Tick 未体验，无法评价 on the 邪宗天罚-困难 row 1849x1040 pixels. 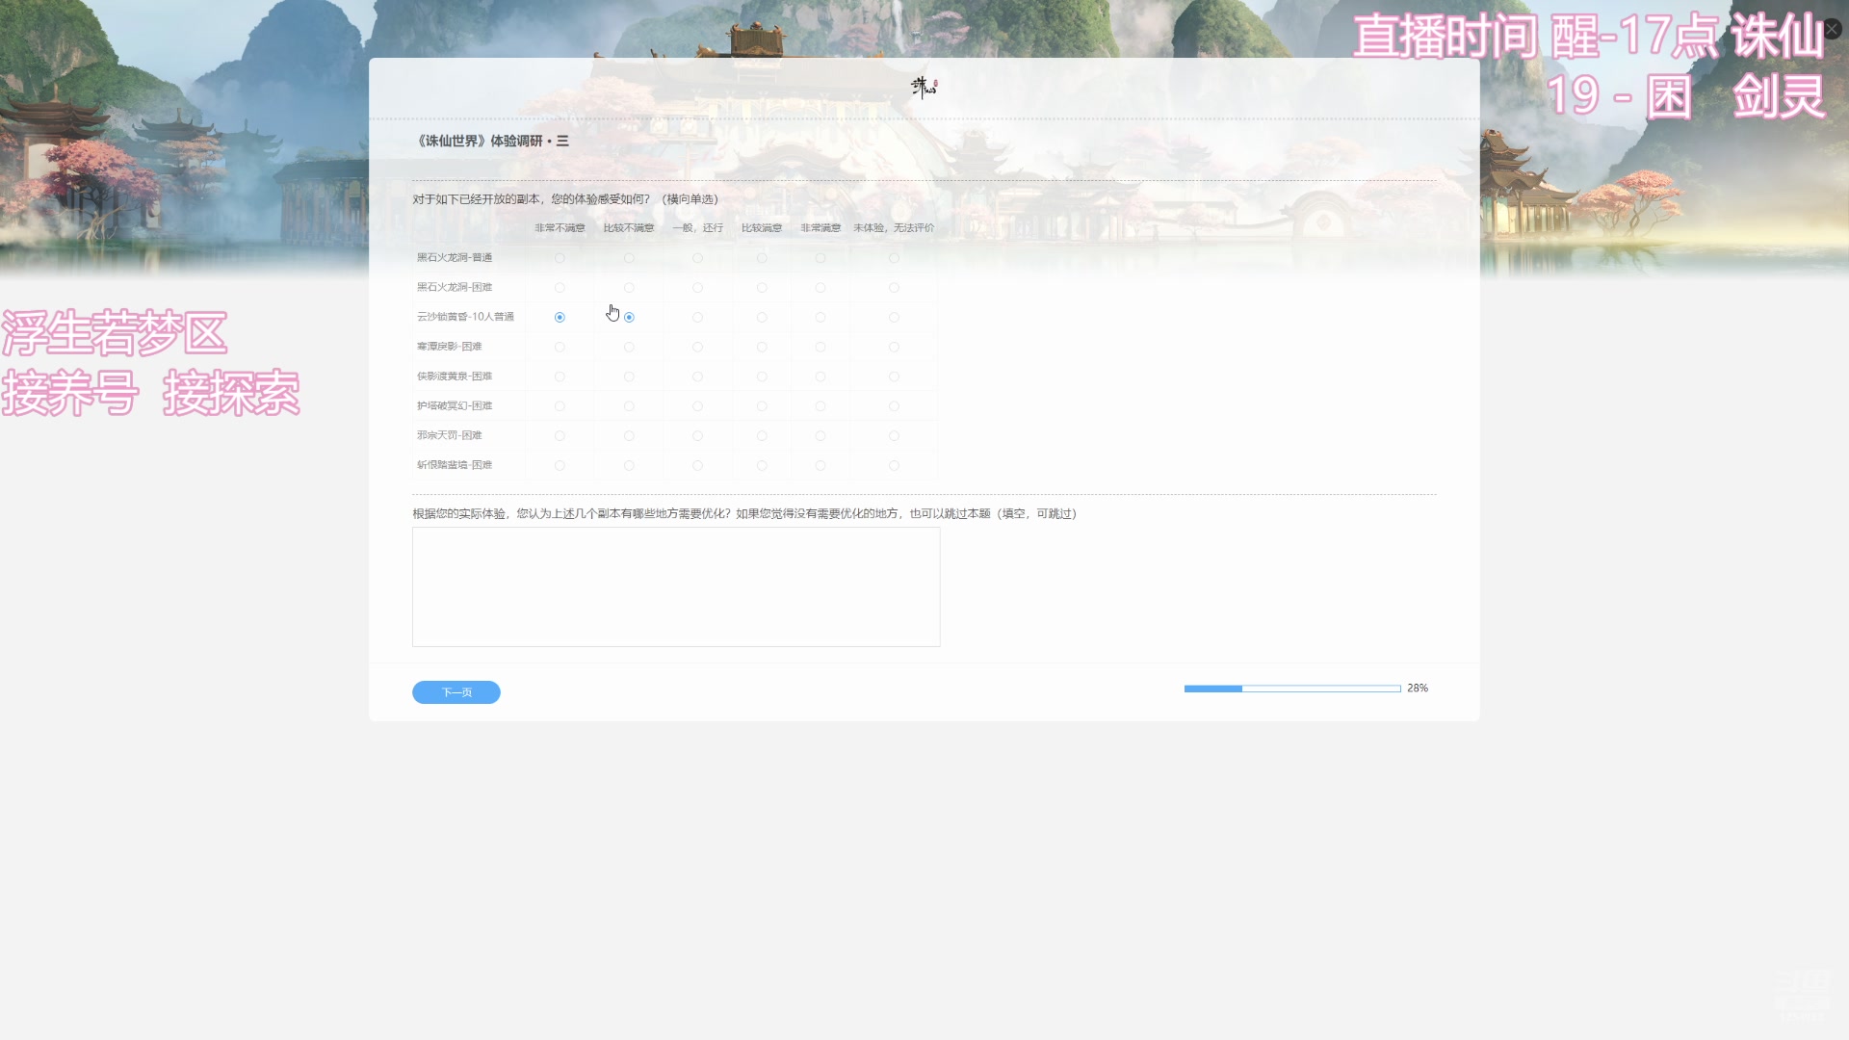pyautogui.click(x=894, y=436)
